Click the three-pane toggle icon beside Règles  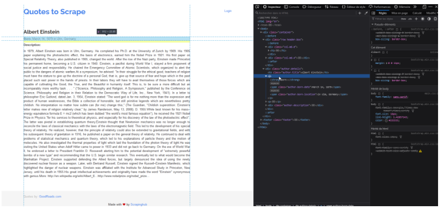point(372,13)
